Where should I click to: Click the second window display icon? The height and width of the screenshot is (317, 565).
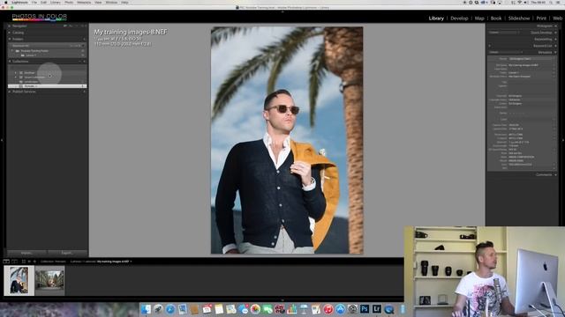click(14, 262)
